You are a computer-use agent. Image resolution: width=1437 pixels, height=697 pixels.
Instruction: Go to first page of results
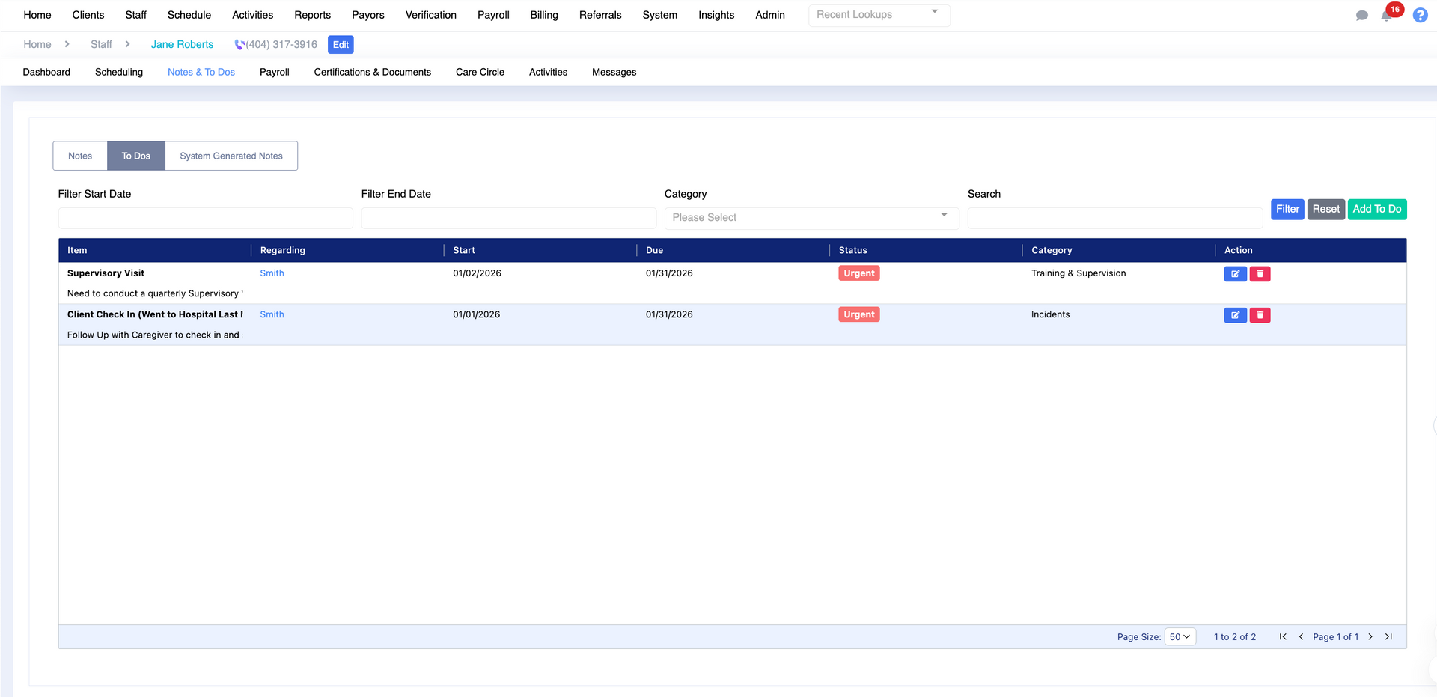tap(1283, 637)
